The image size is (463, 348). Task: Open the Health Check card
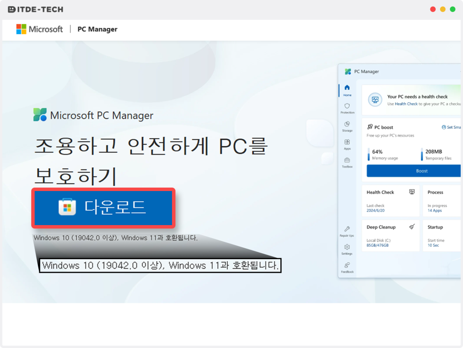[x=391, y=201]
